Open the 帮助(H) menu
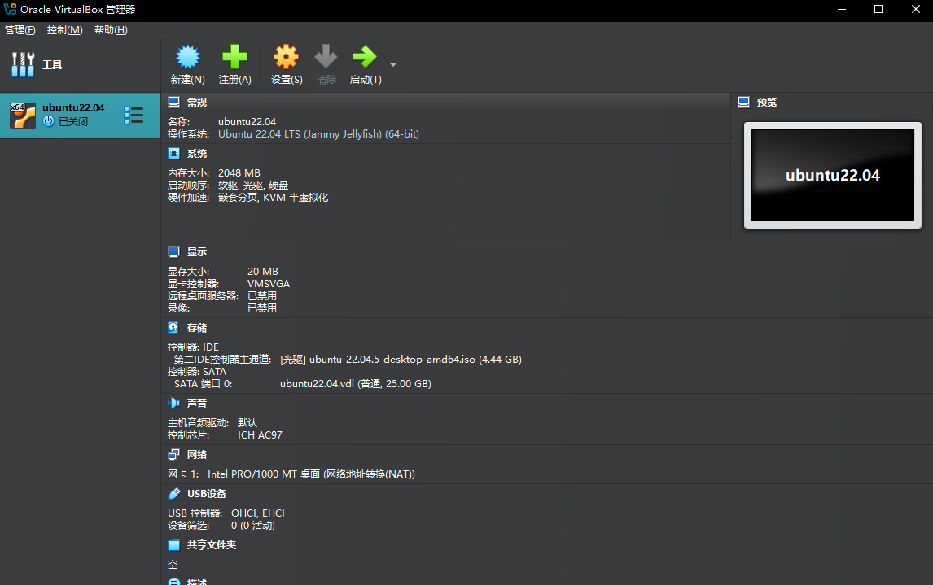933x585 pixels. click(x=111, y=30)
